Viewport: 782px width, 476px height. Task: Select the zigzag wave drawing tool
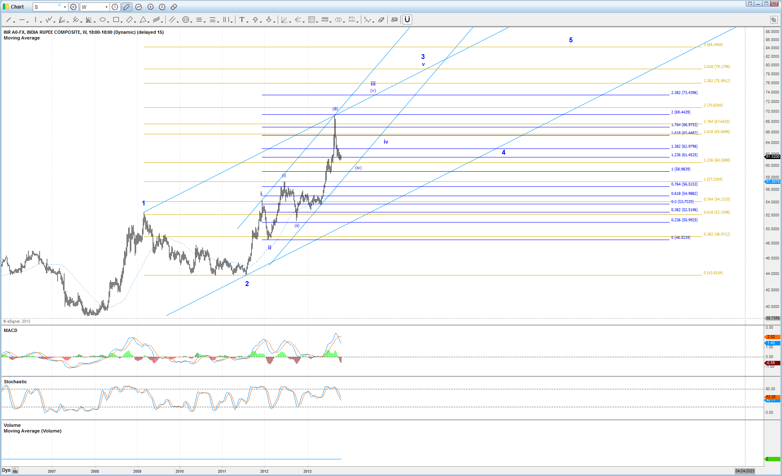(49, 20)
